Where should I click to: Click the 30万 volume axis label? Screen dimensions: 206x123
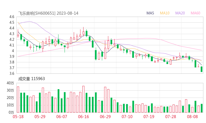click(x=10, y=90)
